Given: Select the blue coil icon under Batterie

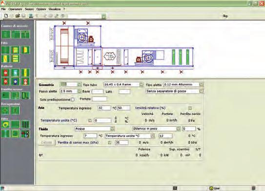Looking at the screenshot, I should coord(16,81).
